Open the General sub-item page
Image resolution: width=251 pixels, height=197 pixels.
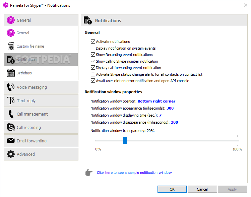click(x=41, y=33)
